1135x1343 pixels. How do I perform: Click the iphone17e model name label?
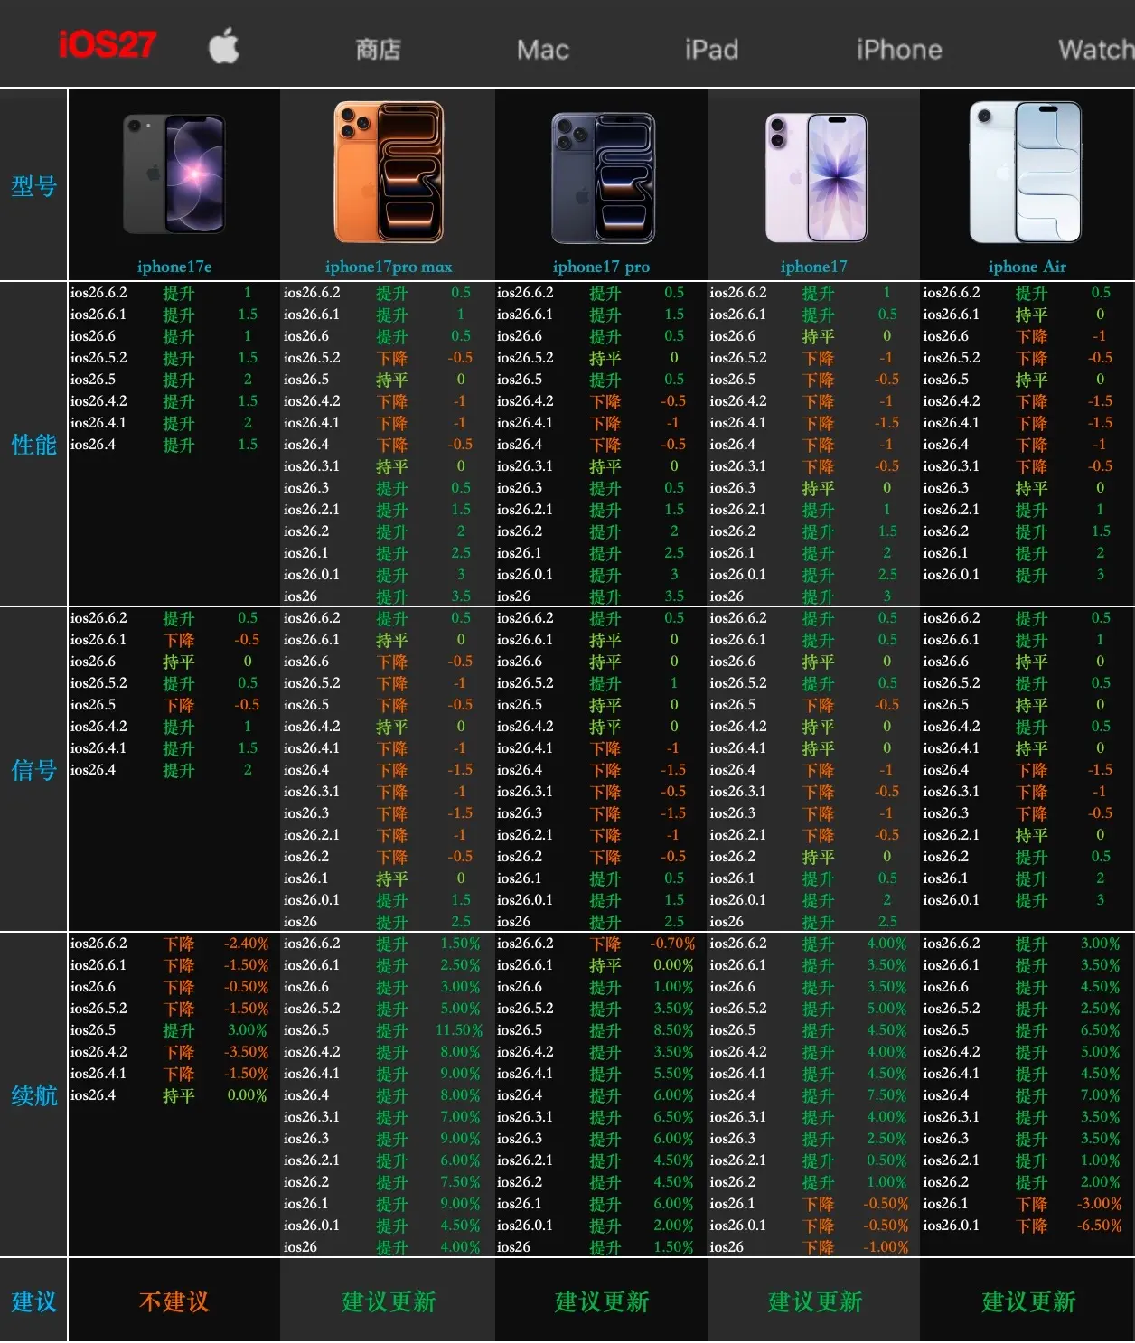coord(174,267)
